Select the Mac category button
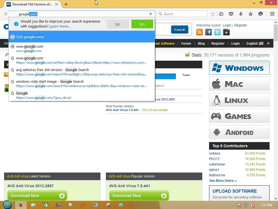278x209 pixels. [239, 84]
